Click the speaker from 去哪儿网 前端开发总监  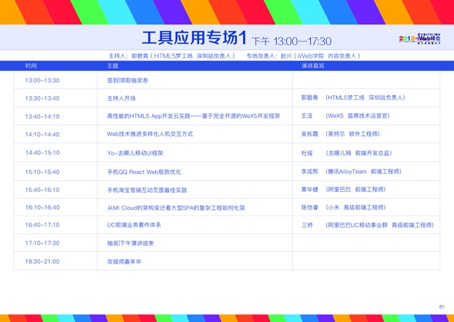click(347, 153)
